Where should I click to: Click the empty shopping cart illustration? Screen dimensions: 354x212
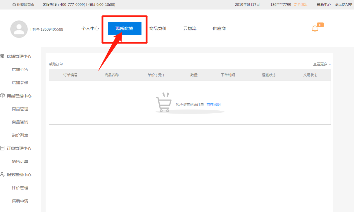click(x=164, y=102)
